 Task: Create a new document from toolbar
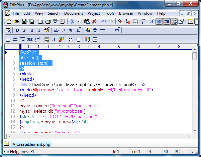click(9, 21)
